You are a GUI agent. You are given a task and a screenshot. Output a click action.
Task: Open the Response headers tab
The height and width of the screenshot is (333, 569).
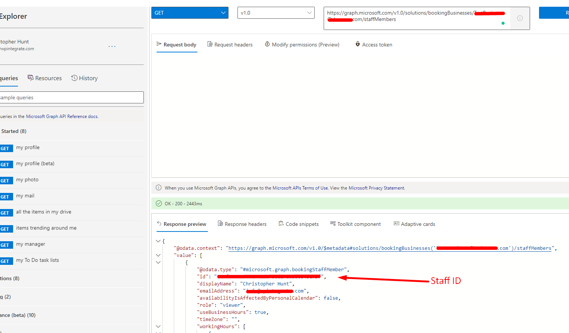coord(242,224)
